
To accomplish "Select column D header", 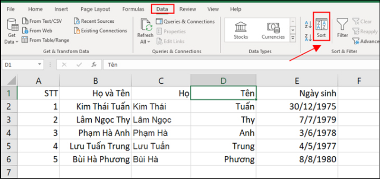I will pos(223,80).
